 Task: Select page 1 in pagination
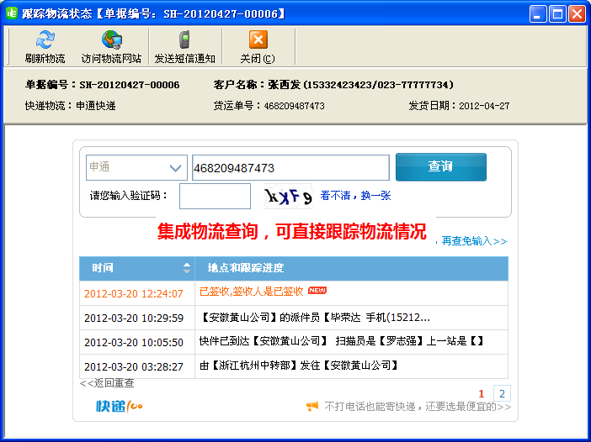coord(482,393)
